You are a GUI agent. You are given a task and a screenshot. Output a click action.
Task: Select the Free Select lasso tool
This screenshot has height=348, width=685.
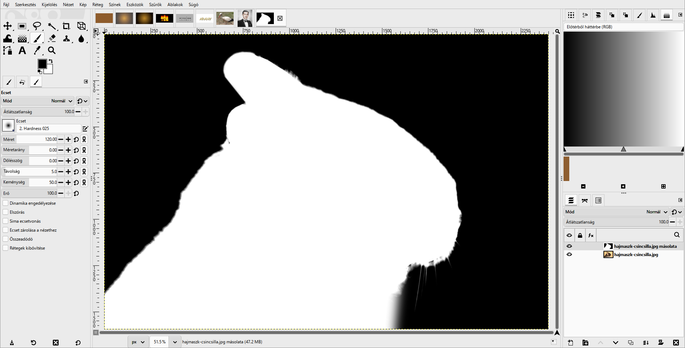click(37, 26)
